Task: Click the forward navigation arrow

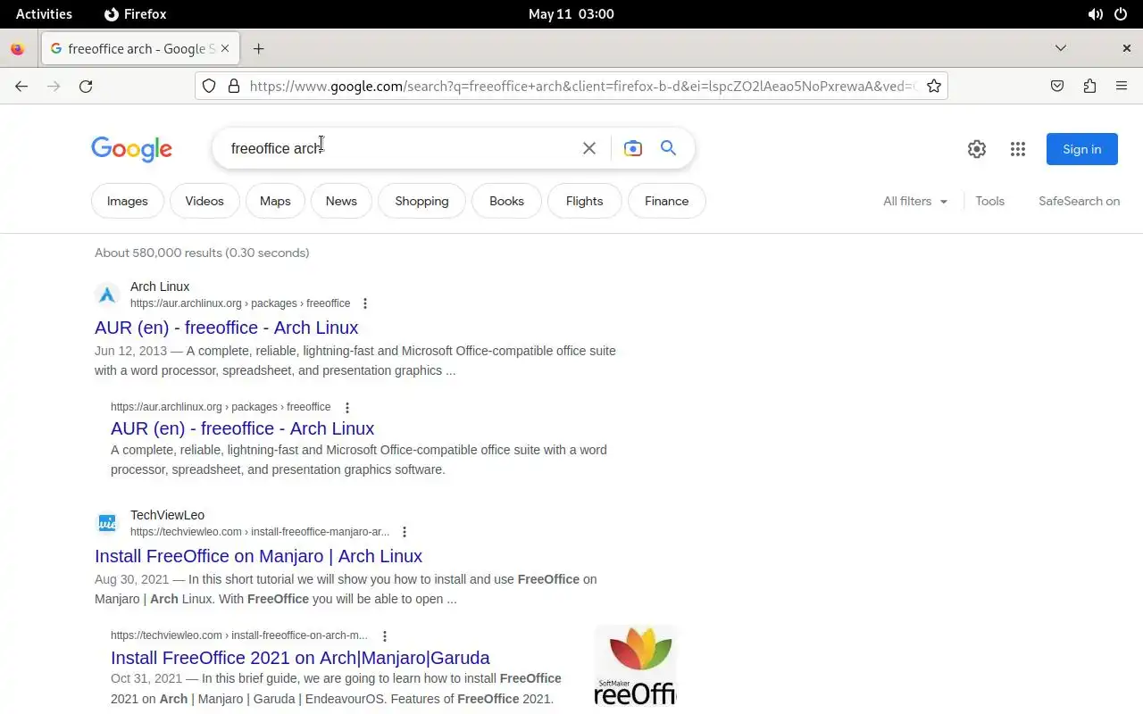Action: point(54,86)
